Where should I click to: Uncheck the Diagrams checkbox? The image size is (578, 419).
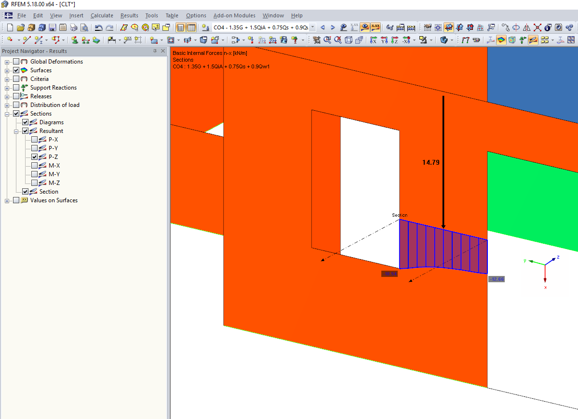(x=26, y=122)
